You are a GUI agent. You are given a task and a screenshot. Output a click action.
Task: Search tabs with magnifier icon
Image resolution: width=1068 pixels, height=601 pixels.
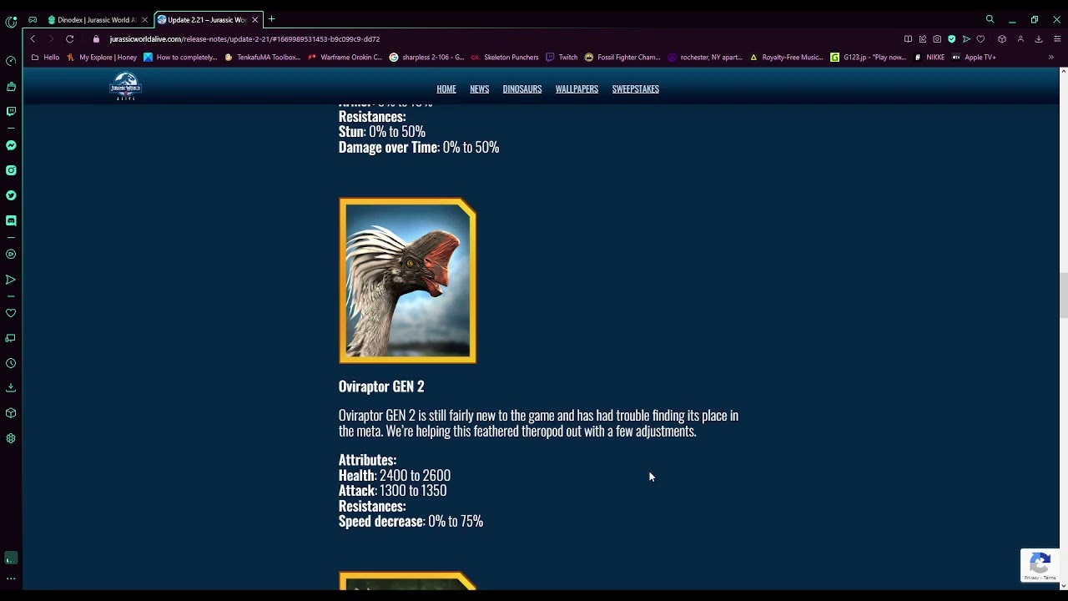990,19
